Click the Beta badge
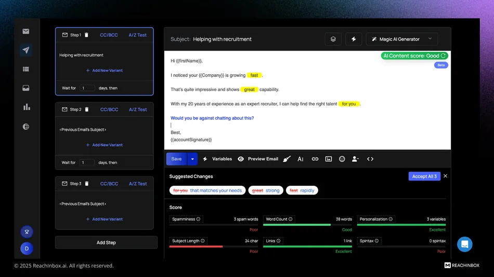This screenshot has height=277, width=494. tap(441, 65)
